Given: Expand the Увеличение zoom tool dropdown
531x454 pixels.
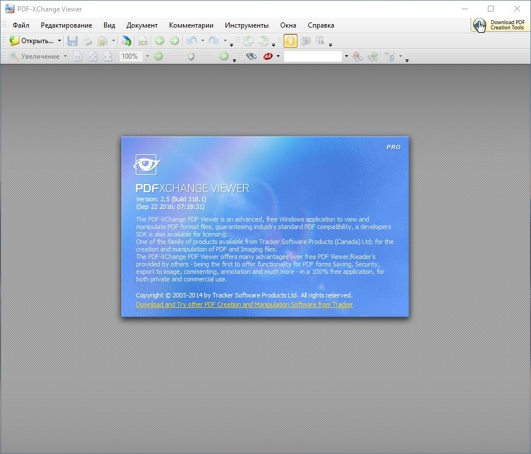Looking at the screenshot, I should pyautogui.click(x=65, y=56).
